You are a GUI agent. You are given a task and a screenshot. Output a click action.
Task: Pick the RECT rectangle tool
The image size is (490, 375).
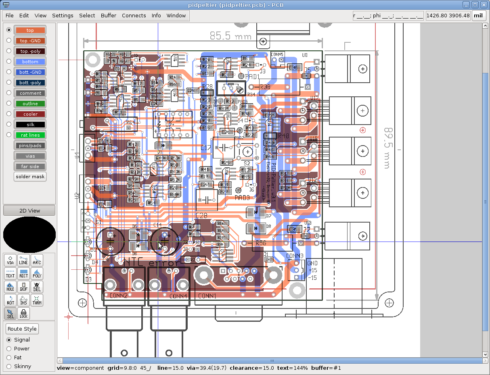[x=23, y=274]
